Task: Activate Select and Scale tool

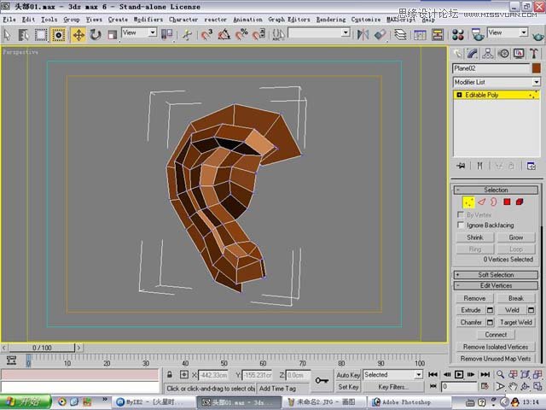Action: (x=112, y=35)
